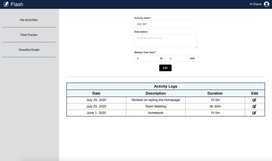
Task: Select the June 1, 2020 date cell
Action: click(96, 113)
